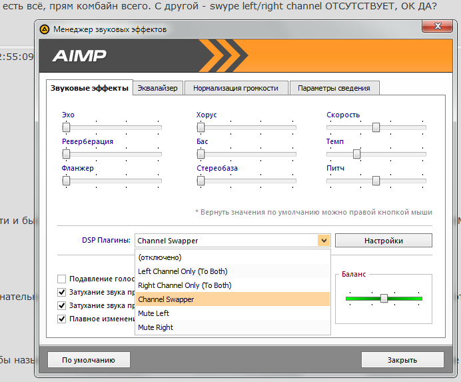
Task: Close the sound effects manager window
Action: coord(437,26)
